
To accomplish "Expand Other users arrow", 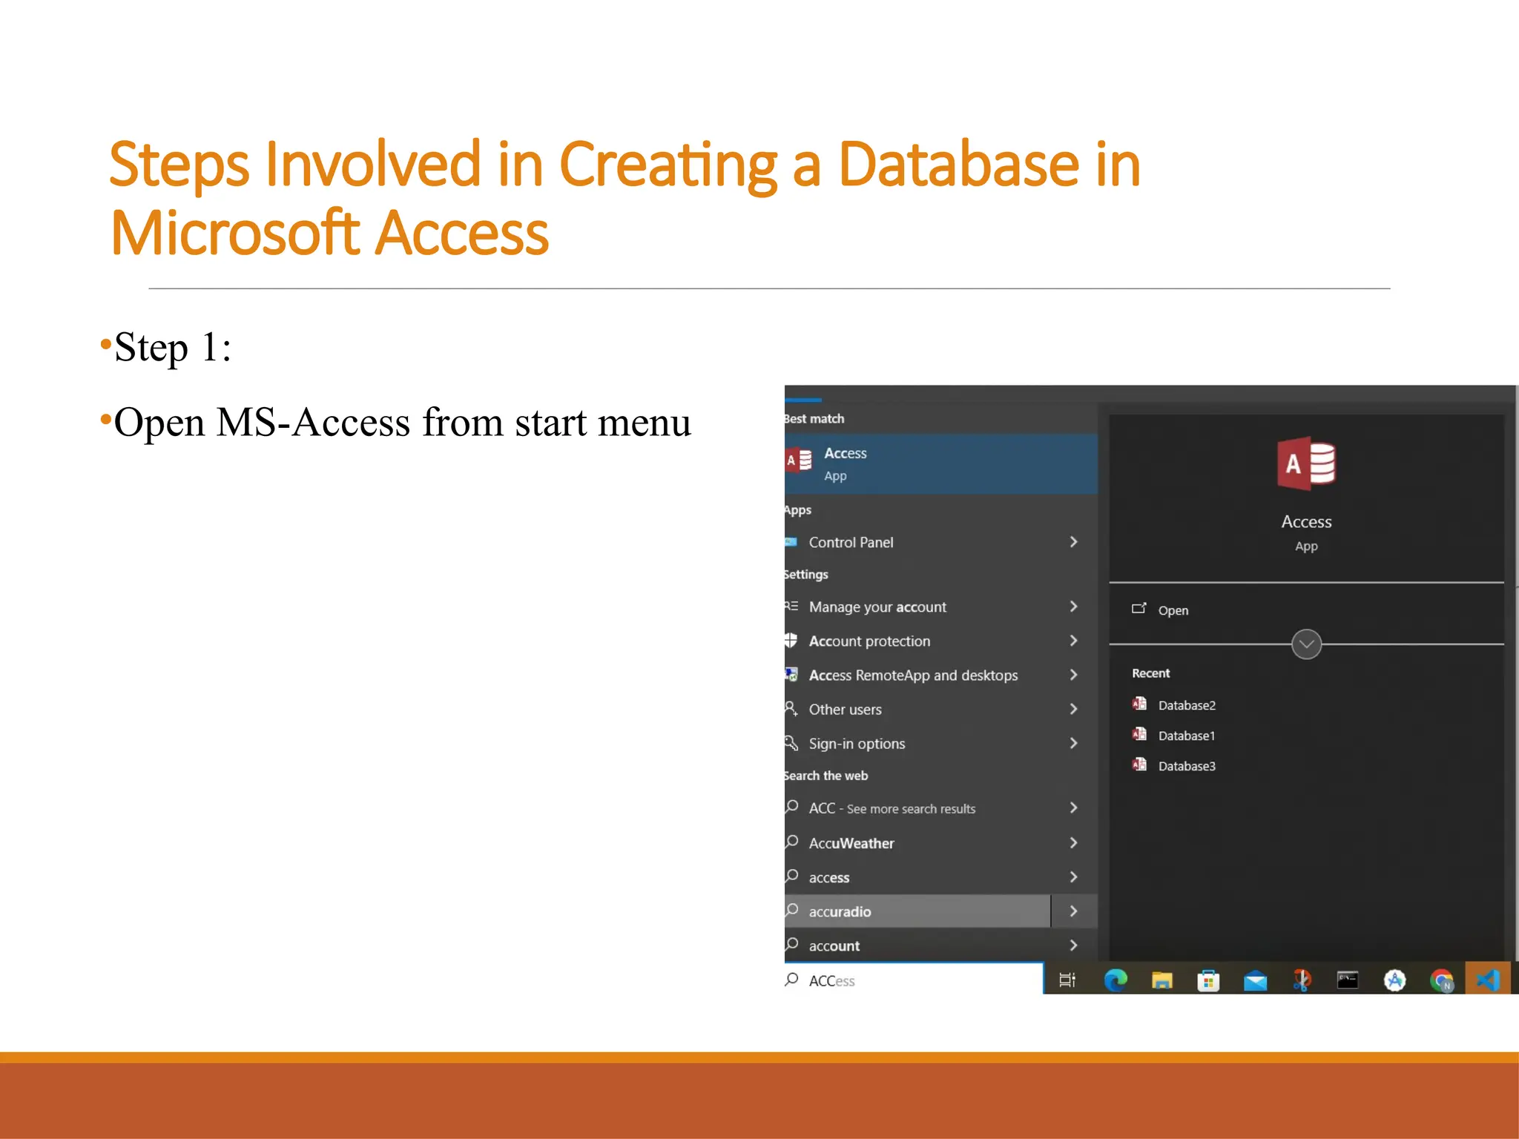I will click(1073, 709).
